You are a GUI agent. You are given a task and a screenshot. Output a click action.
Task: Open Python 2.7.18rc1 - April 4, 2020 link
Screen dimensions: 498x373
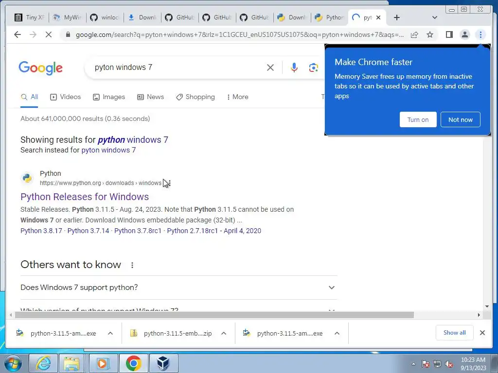(x=214, y=231)
